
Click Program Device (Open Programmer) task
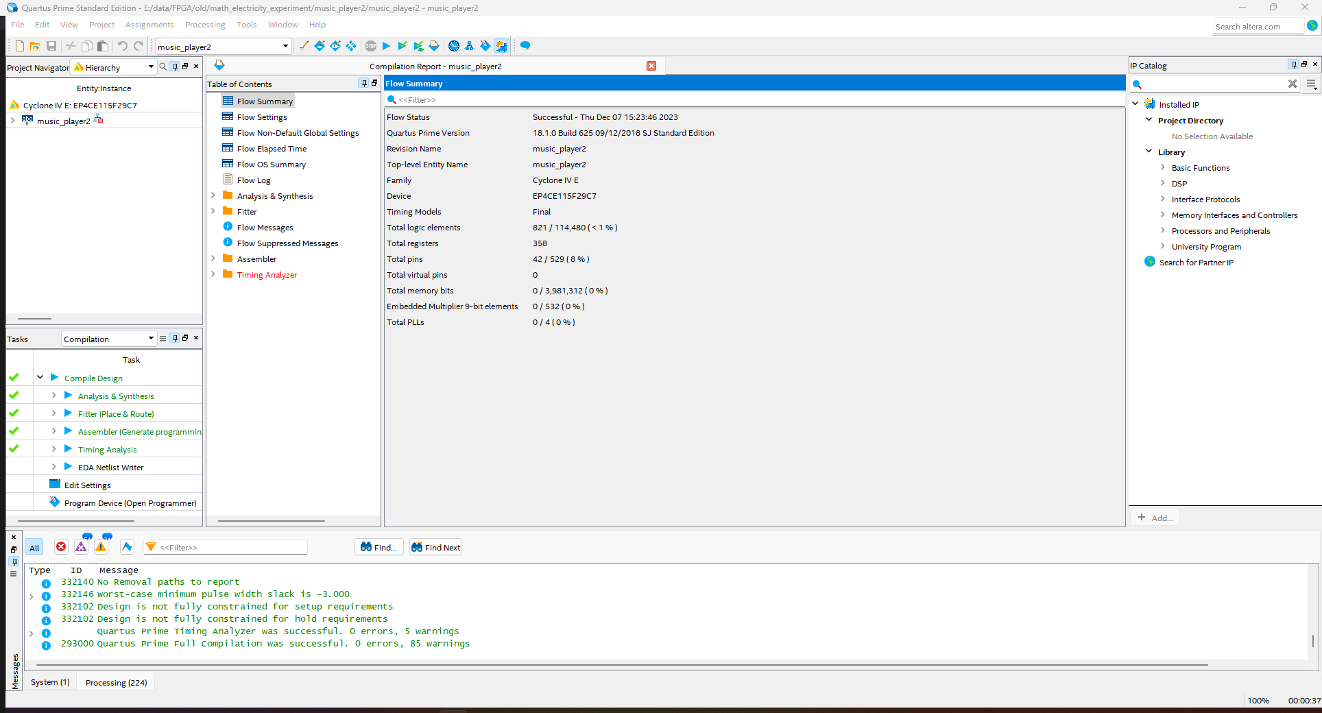(130, 503)
